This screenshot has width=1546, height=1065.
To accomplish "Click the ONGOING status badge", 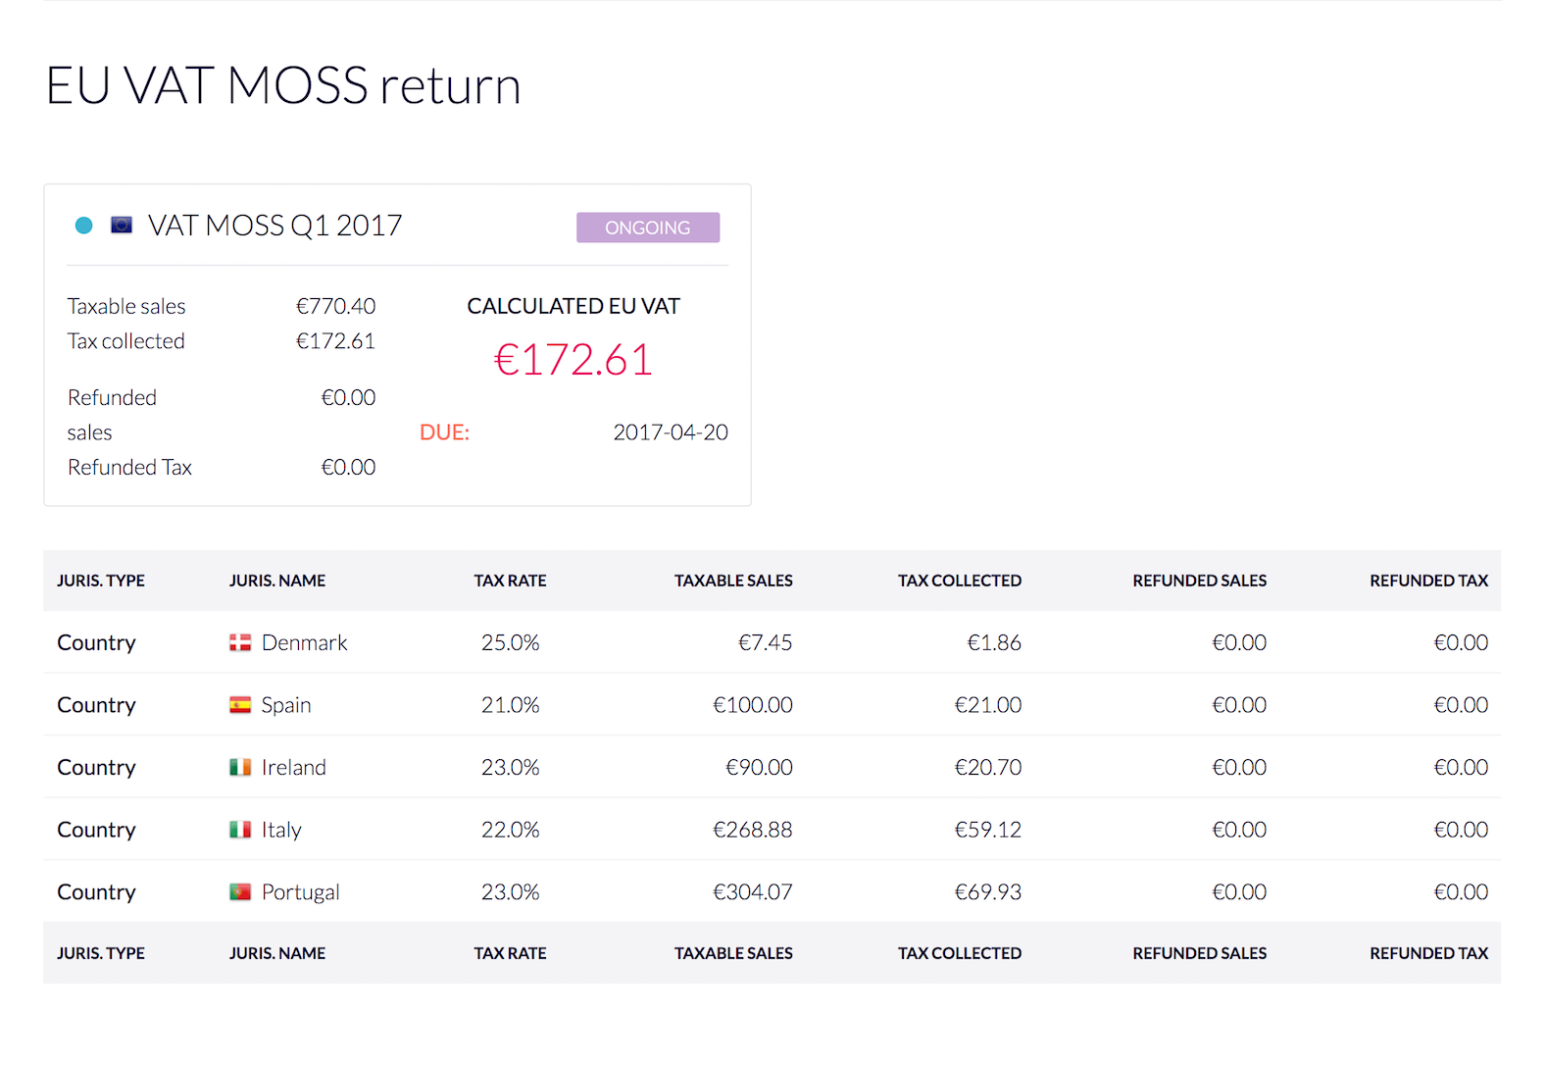I will pos(648,228).
